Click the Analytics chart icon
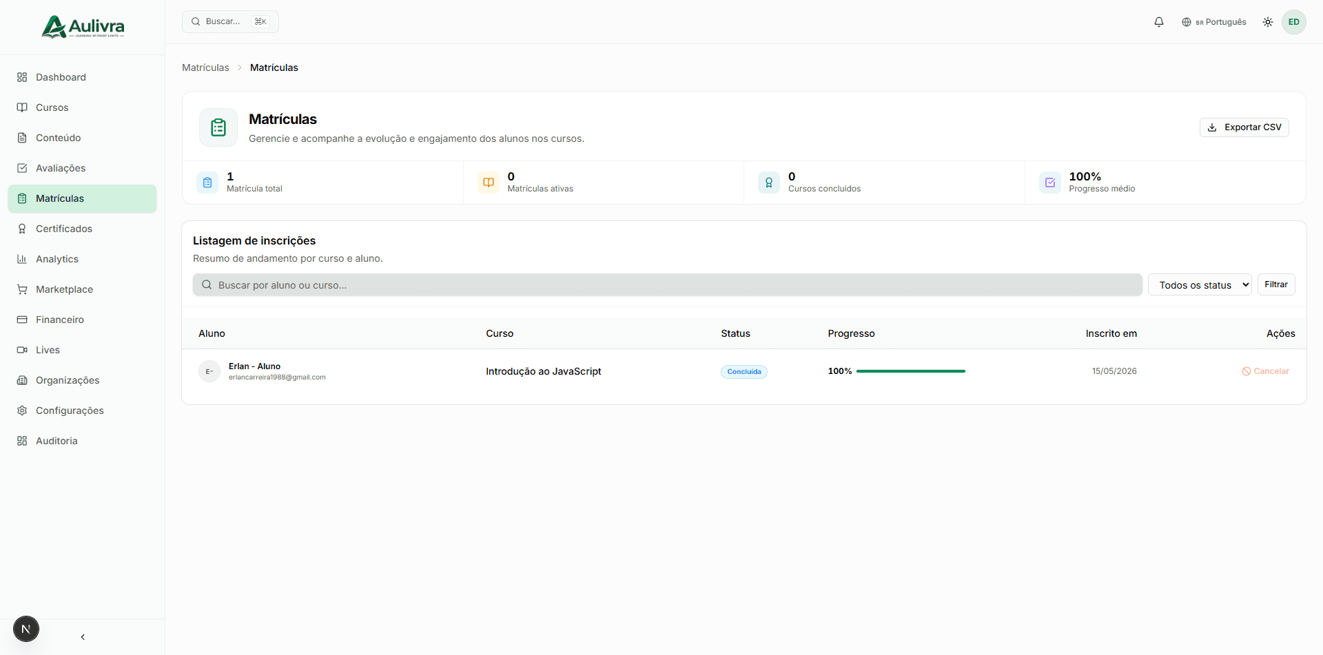This screenshot has width=1323, height=655. 22,259
